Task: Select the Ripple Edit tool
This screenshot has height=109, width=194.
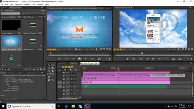Action: (49, 68)
